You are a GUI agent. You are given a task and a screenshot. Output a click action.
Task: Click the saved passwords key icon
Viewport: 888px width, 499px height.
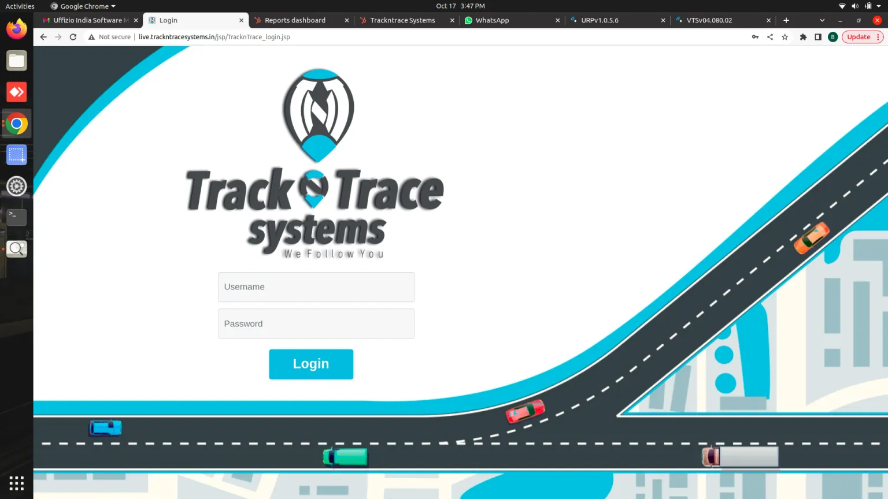click(x=755, y=37)
